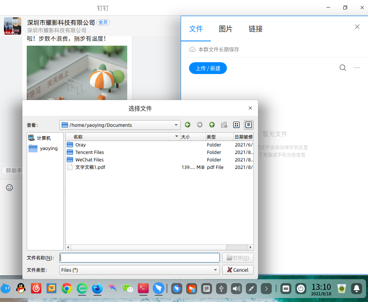Click the onscreen keyboard tray icon
Viewport: 368px width, 302px height.
[x=286, y=288]
